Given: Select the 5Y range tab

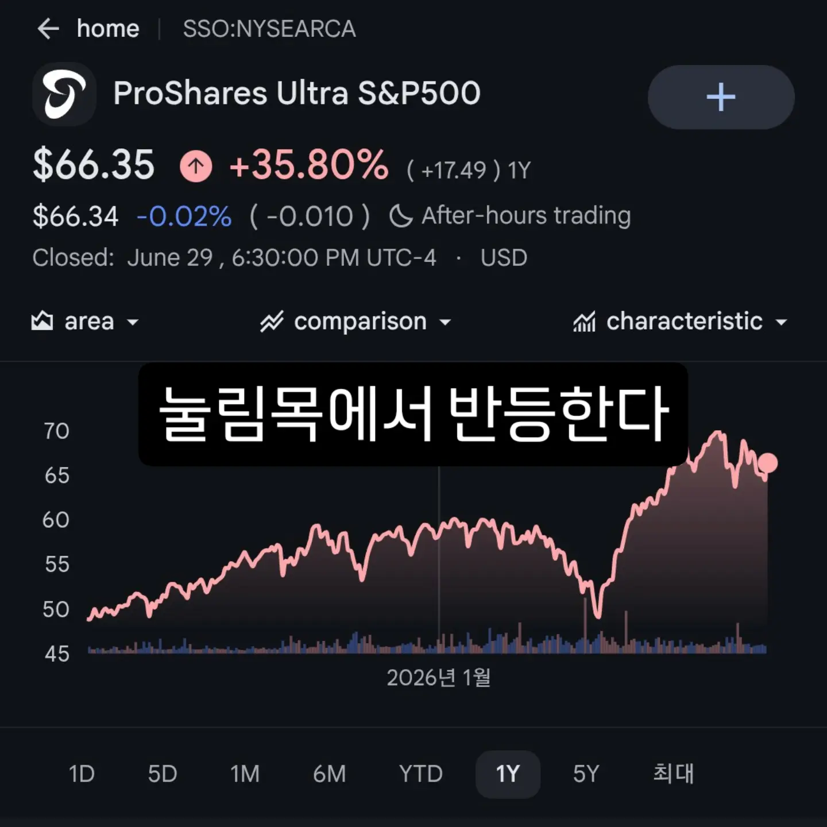Looking at the screenshot, I should tap(586, 774).
